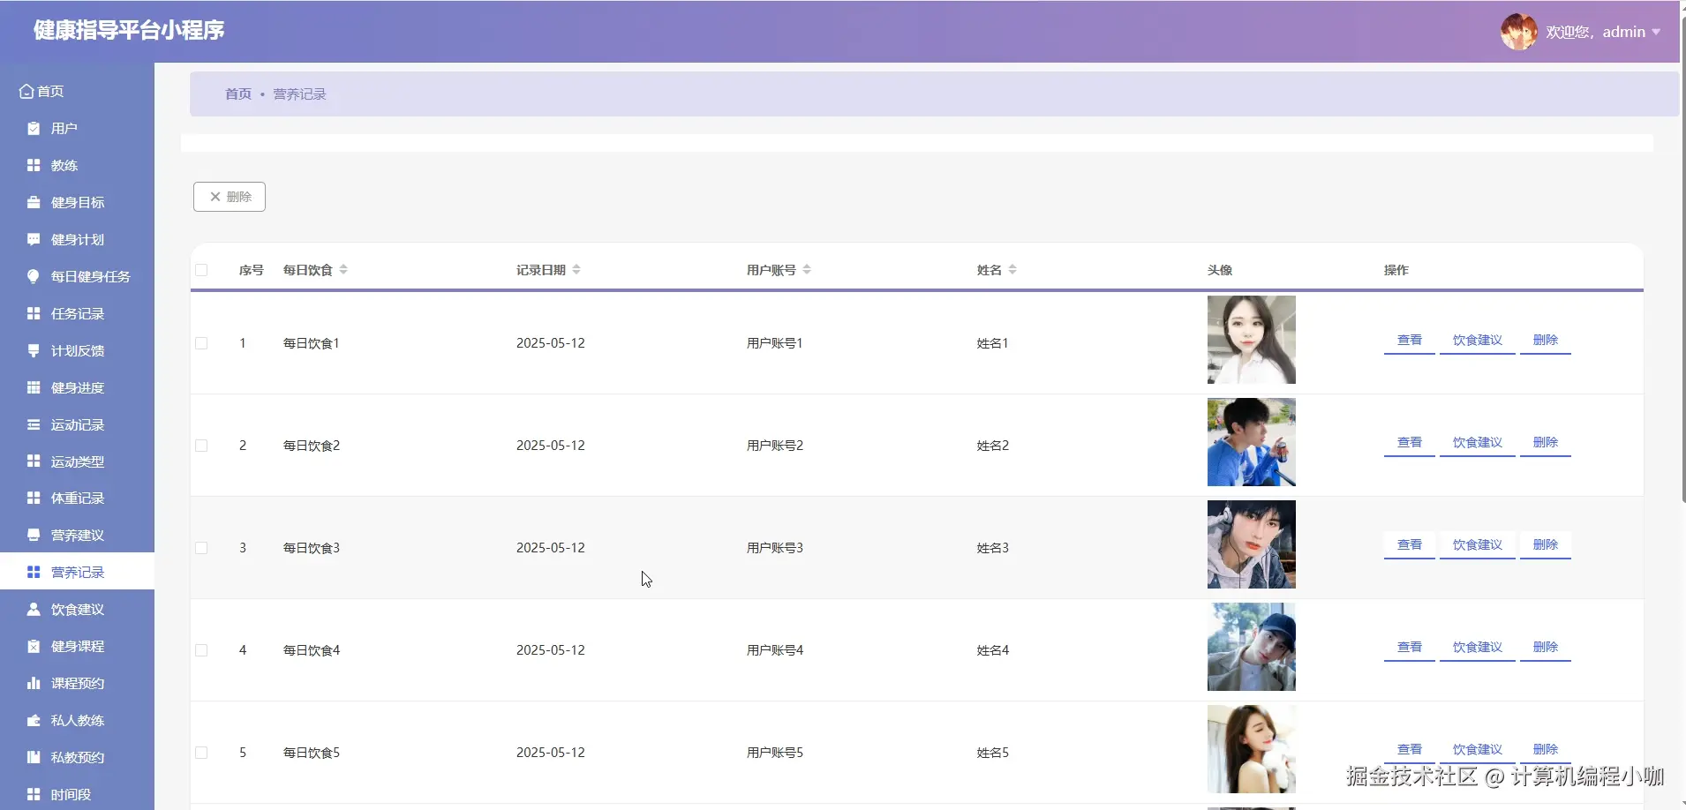Sort by the 记录日期 column arrows
This screenshot has width=1686, height=810.
tap(576, 270)
